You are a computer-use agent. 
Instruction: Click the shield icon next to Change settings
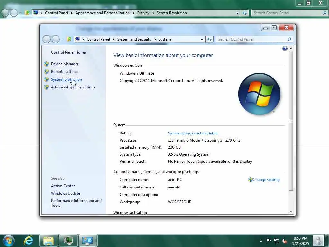250,180
